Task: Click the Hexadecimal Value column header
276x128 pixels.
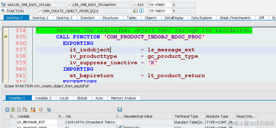Action: [148, 116]
